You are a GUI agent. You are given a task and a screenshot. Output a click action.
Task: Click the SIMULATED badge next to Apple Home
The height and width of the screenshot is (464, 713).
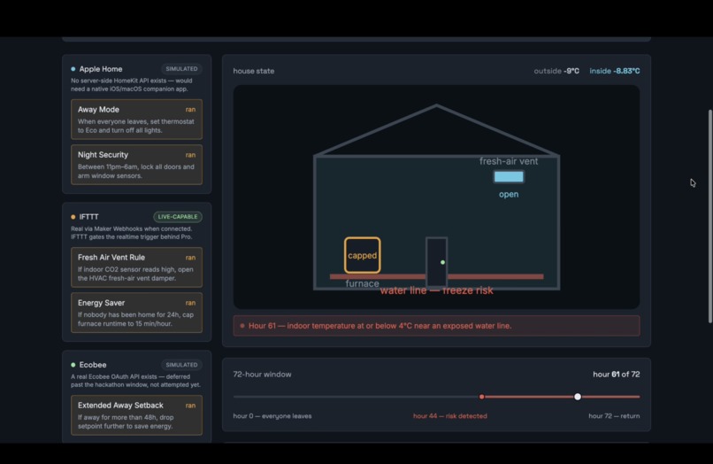point(181,69)
